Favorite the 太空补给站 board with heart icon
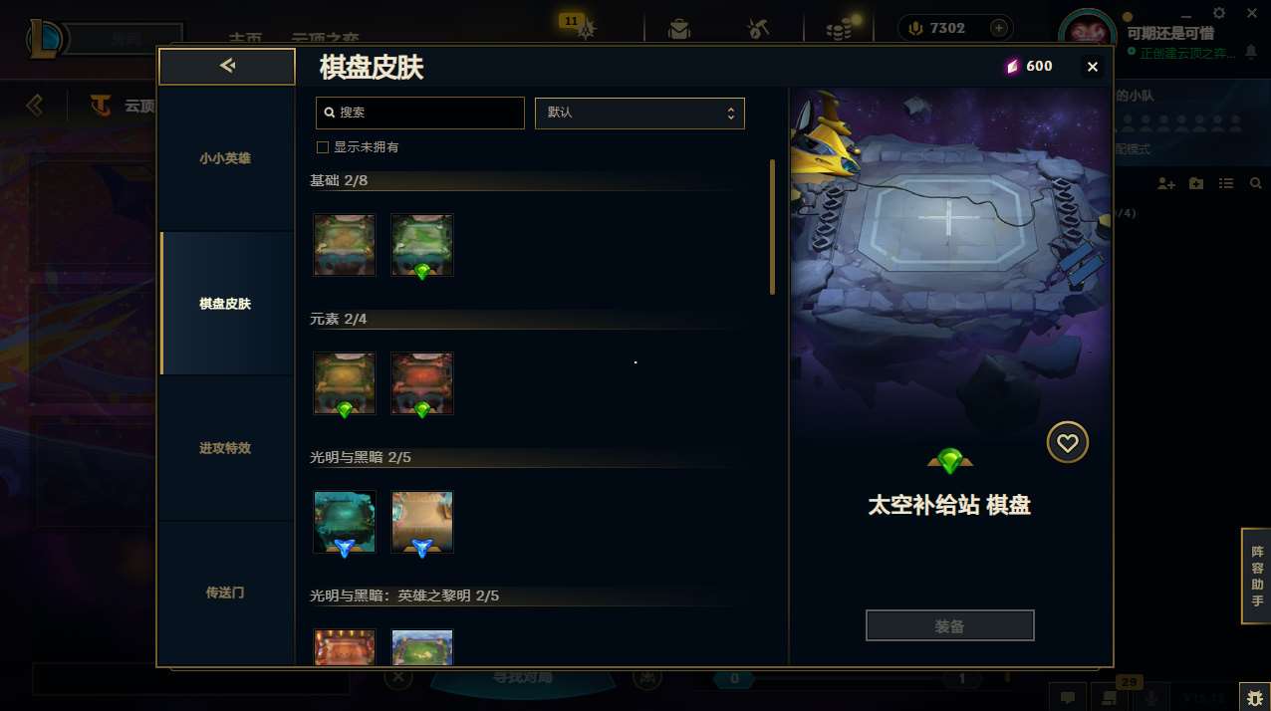1271x711 pixels. point(1068,442)
